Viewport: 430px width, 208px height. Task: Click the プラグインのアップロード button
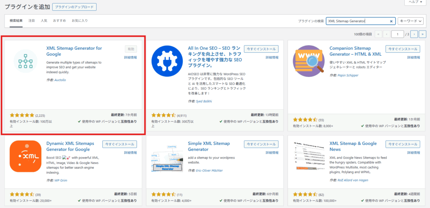74,7
